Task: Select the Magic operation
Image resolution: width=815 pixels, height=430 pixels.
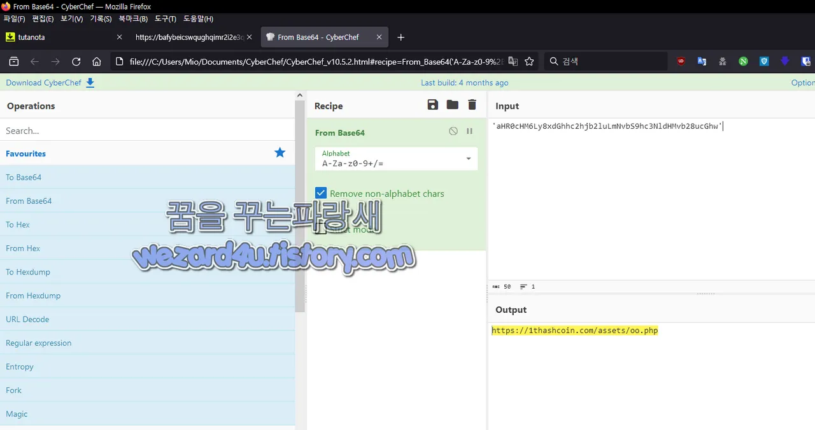Action: [147, 413]
